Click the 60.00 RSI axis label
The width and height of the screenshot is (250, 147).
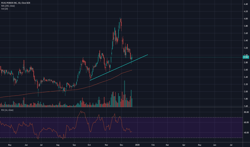click(246, 122)
